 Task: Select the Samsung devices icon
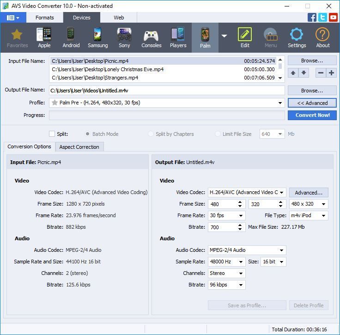(97, 38)
